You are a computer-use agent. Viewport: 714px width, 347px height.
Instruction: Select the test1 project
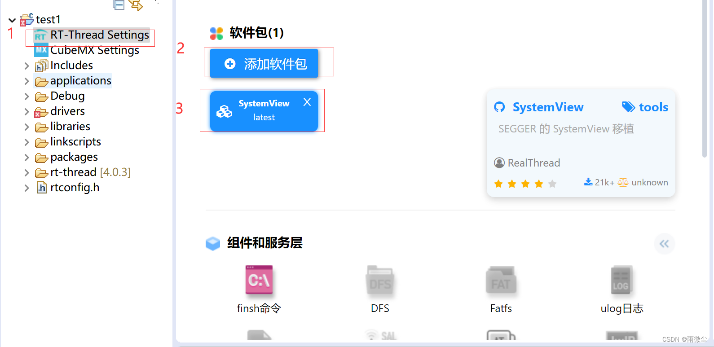[48, 20]
